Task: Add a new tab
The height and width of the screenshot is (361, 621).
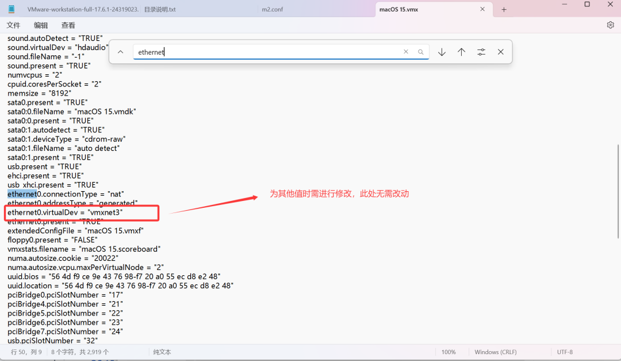Action: (x=504, y=10)
